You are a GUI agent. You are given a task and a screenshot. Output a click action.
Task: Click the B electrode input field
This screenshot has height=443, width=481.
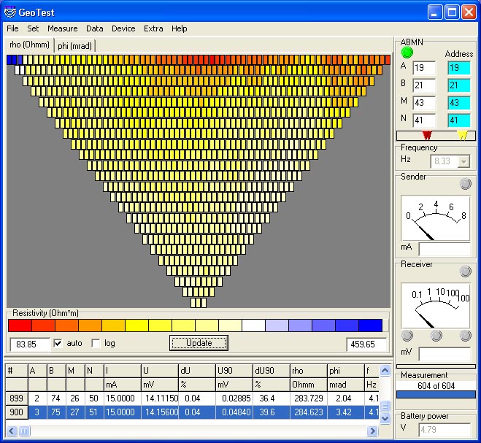pyautogui.click(x=424, y=85)
